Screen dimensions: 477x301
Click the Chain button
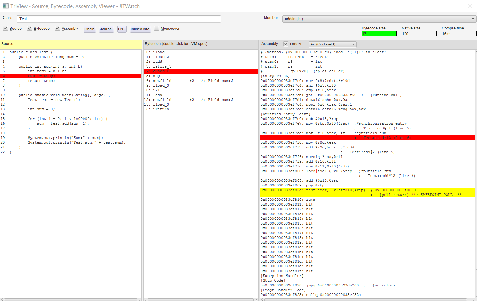pos(90,29)
